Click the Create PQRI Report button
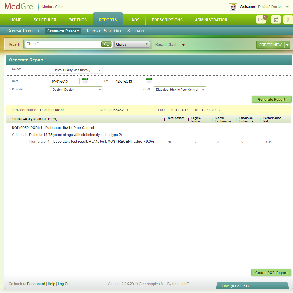 coord(271,273)
